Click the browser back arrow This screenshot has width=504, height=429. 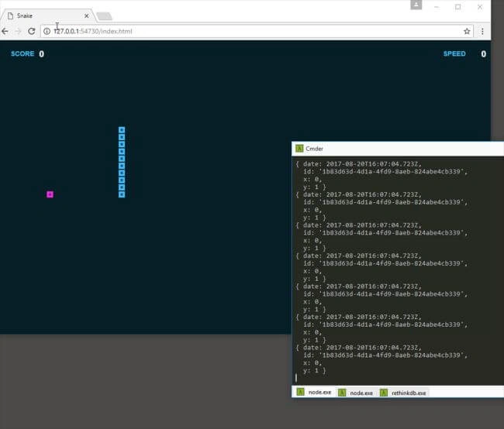pos(5,31)
